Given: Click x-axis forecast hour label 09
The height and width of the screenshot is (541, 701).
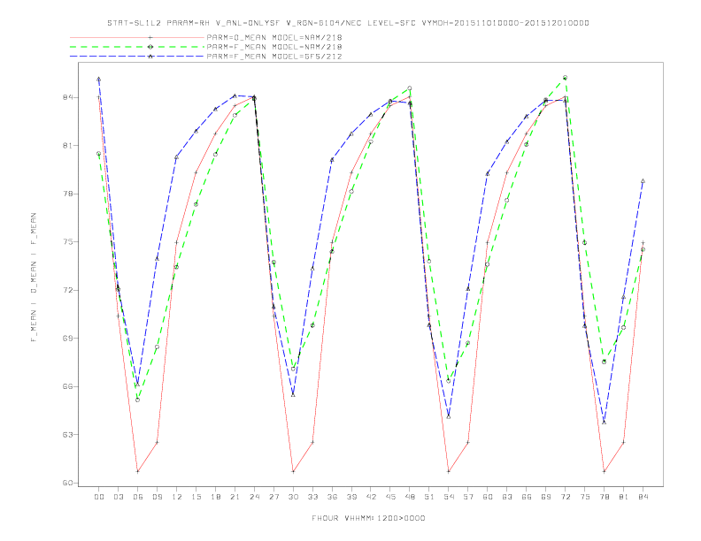Looking at the screenshot, I should (157, 497).
